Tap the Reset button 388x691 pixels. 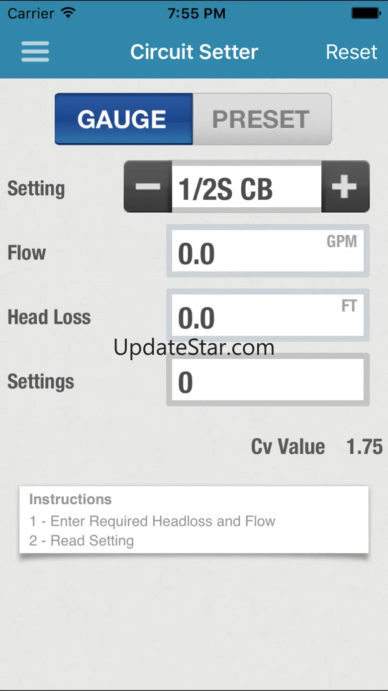click(x=351, y=52)
